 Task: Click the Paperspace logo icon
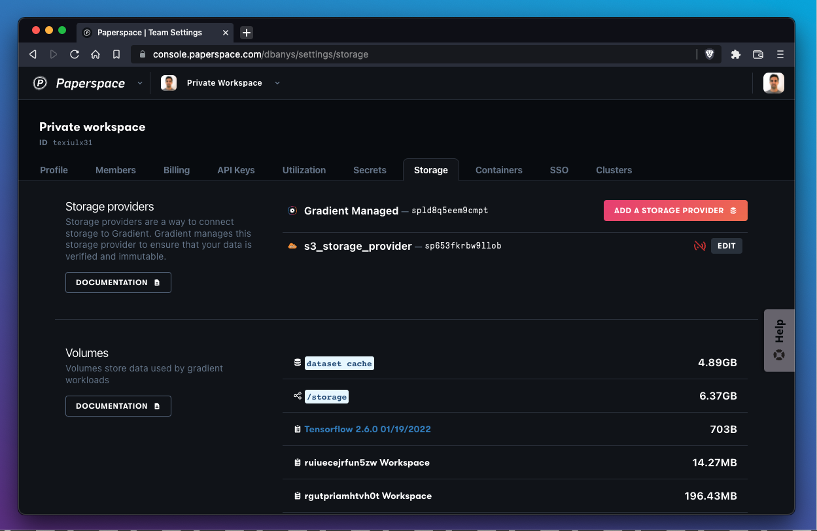[40, 83]
